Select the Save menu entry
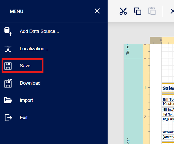The height and width of the screenshot is (144, 174). [25, 66]
